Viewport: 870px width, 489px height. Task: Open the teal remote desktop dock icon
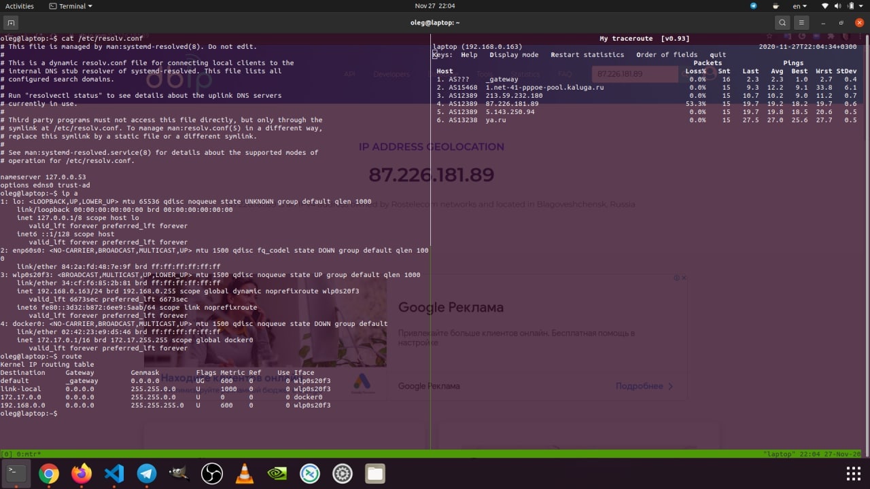[x=310, y=473]
